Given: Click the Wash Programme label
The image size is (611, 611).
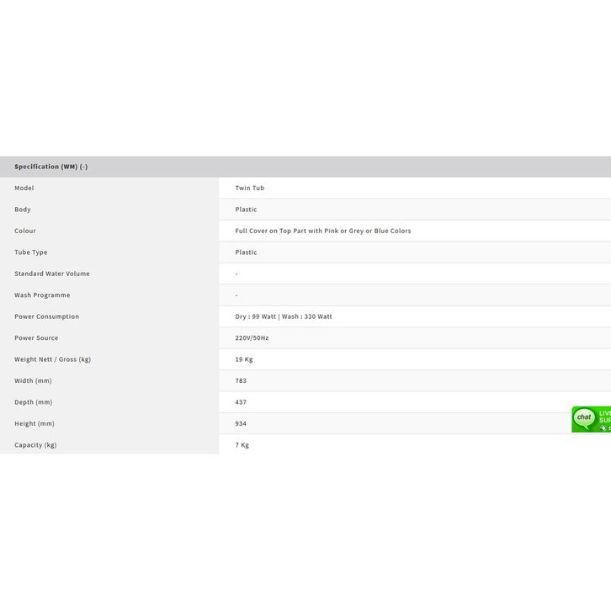Looking at the screenshot, I should pos(42,295).
